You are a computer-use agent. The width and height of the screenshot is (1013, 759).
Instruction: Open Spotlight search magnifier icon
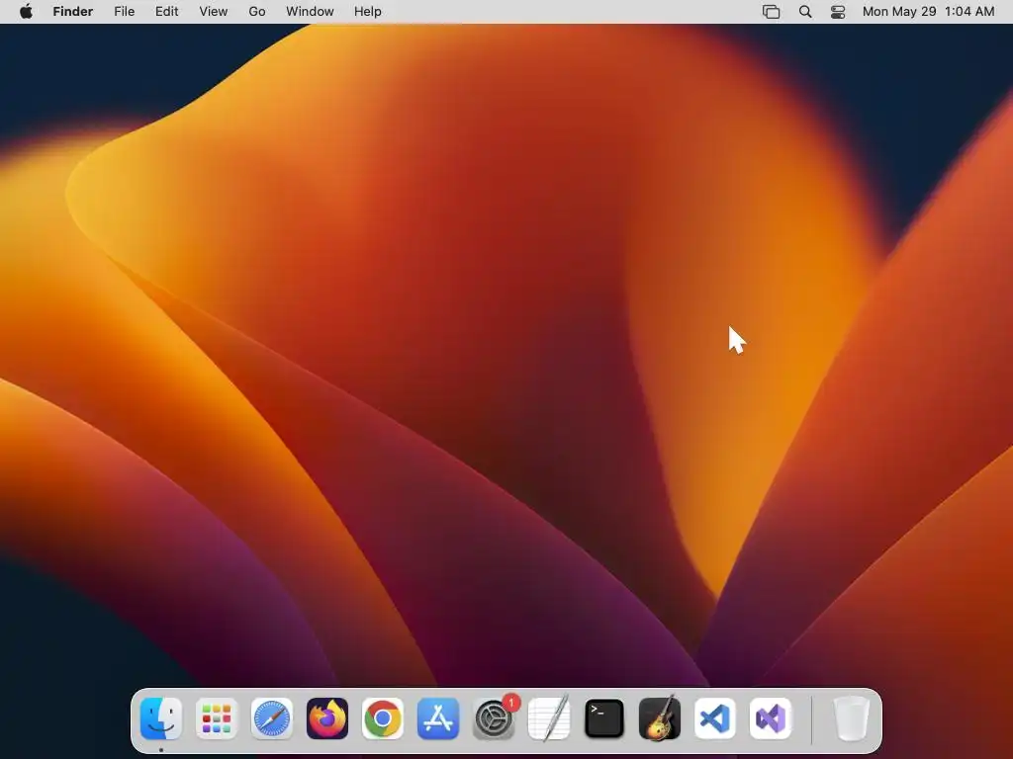(x=805, y=12)
